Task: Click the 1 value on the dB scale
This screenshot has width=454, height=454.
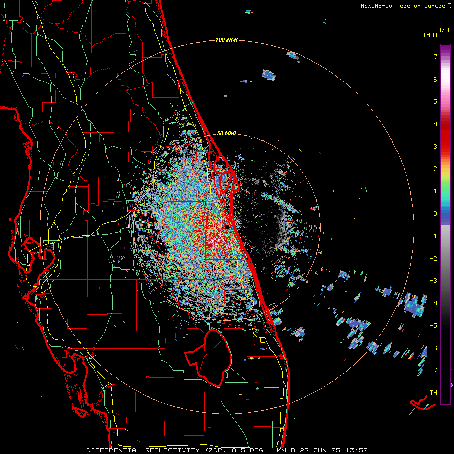Action: click(435, 191)
